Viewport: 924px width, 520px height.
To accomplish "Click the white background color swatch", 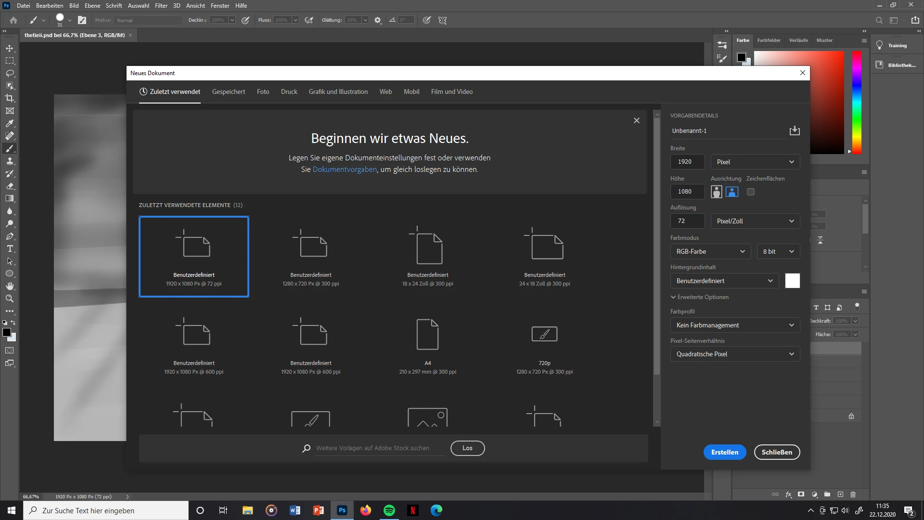I will click(792, 281).
